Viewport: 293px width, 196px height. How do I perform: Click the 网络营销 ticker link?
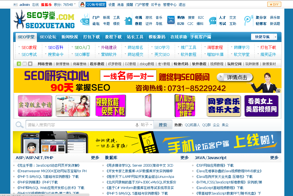[x=45, y=64]
